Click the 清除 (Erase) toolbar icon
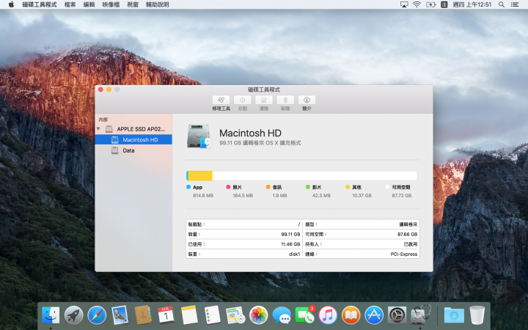528x330 pixels. [x=264, y=100]
